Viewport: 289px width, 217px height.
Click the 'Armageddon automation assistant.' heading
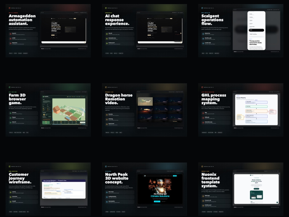(22, 20)
